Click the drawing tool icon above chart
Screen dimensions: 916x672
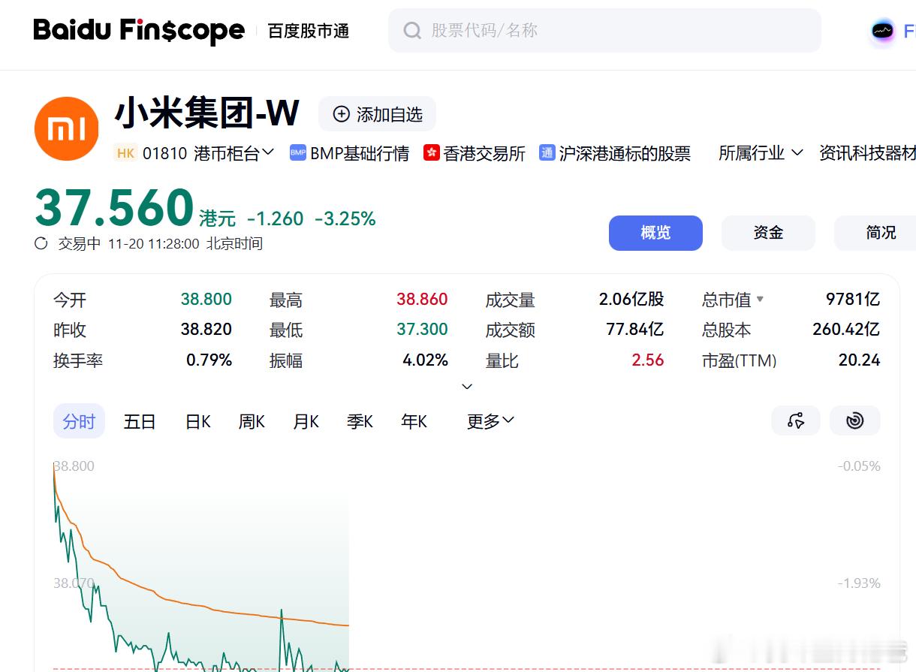pos(796,420)
